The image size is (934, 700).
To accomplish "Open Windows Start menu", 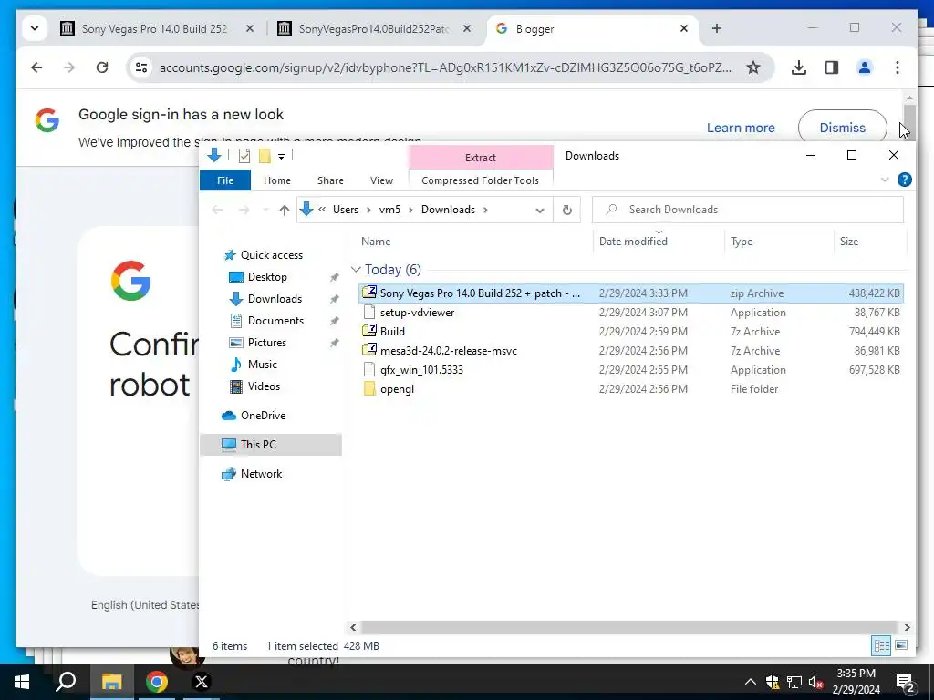I will click(x=22, y=682).
